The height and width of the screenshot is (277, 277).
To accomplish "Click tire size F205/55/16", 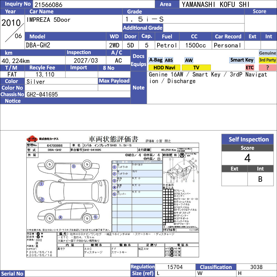I will [39, 252].
